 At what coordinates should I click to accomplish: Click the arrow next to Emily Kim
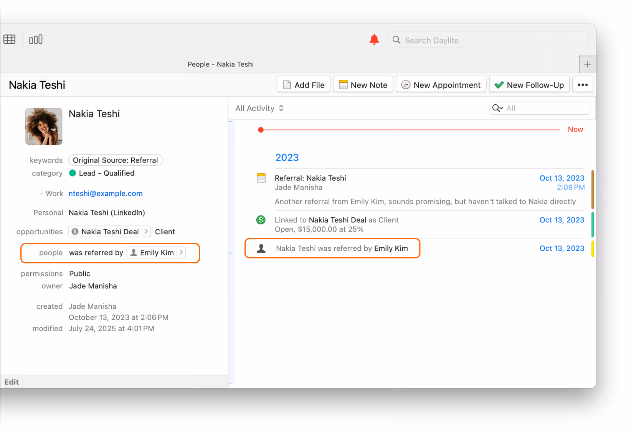tap(181, 253)
